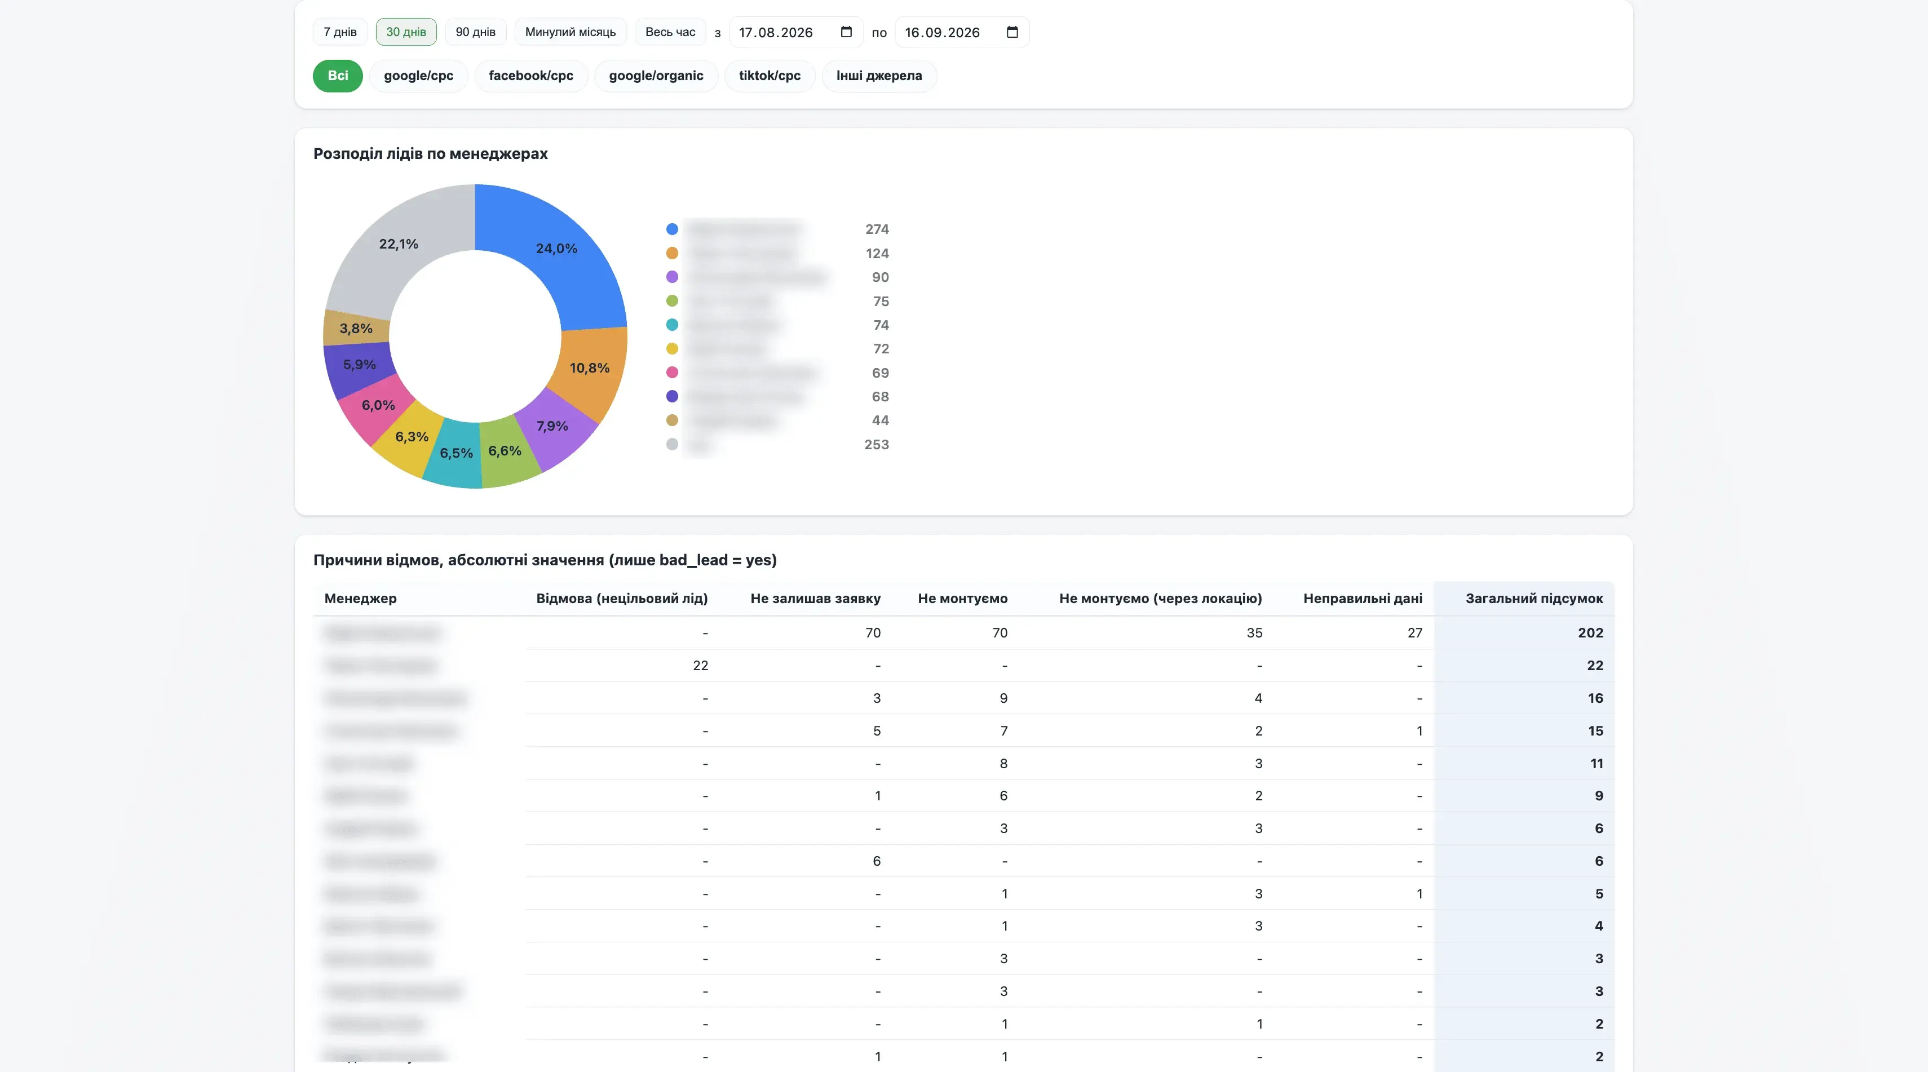This screenshot has width=1928, height=1072.
Task: Click blue legend dot for 274 leads
Action: [x=672, y=229]
